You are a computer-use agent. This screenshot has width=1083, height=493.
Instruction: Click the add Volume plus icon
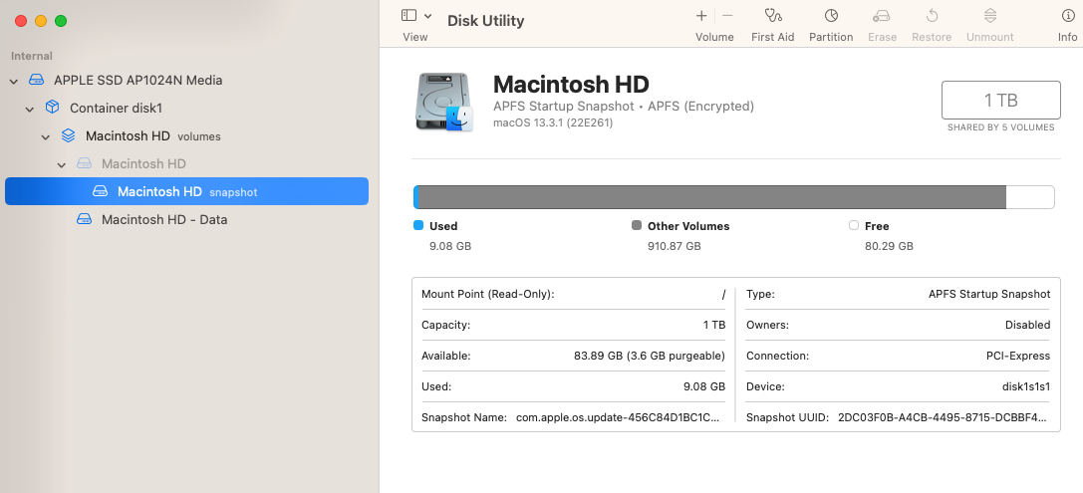(701, 15)
